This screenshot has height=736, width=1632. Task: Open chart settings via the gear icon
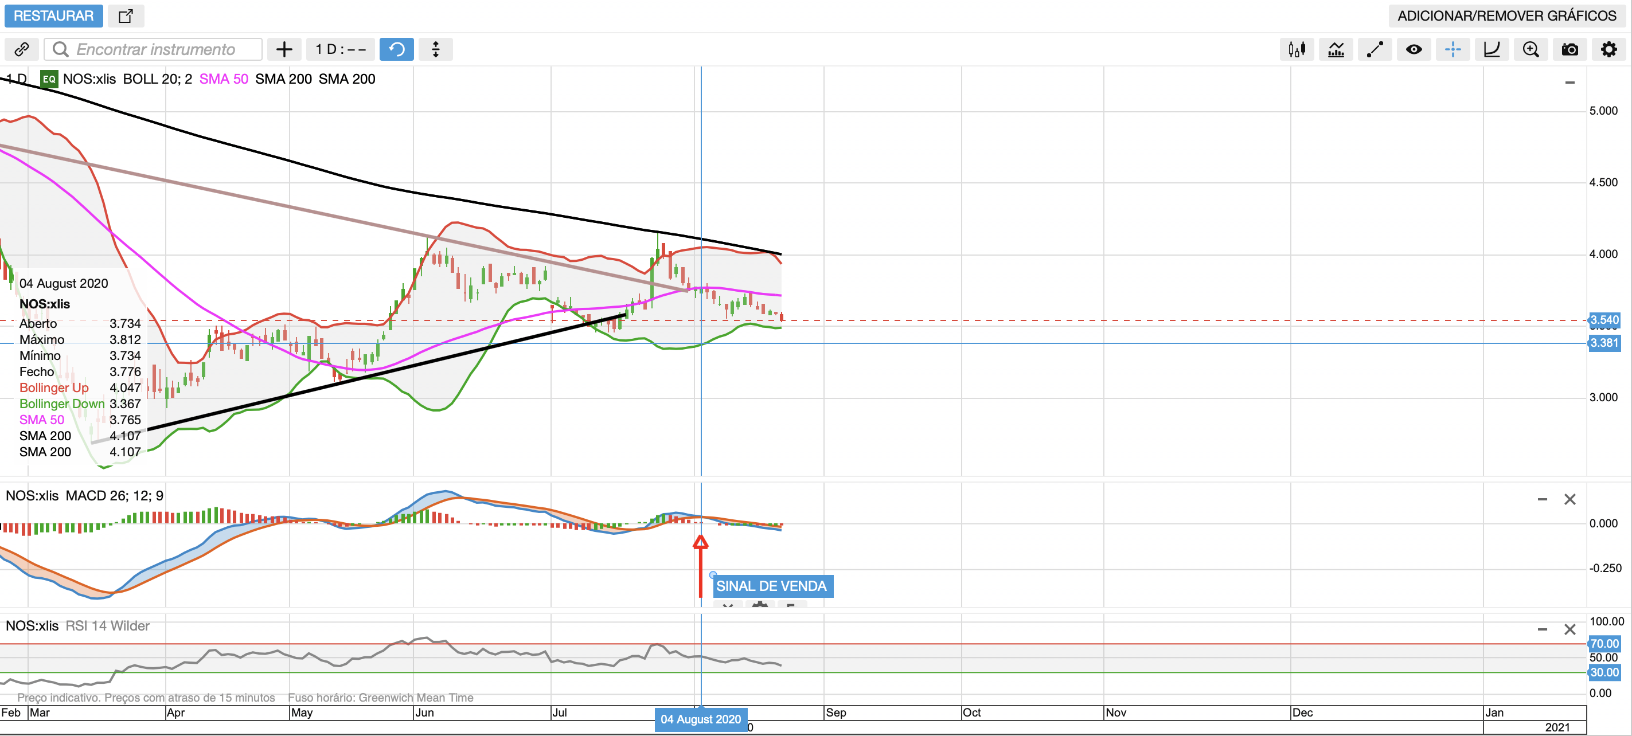(x=1608, y=49)
